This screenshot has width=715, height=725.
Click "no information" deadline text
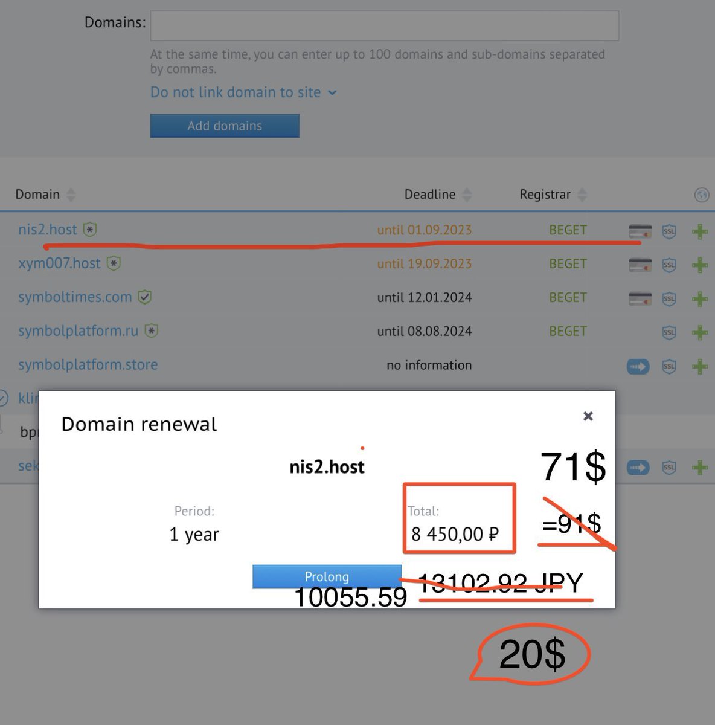pyautogui.click(x=429, y=366)
